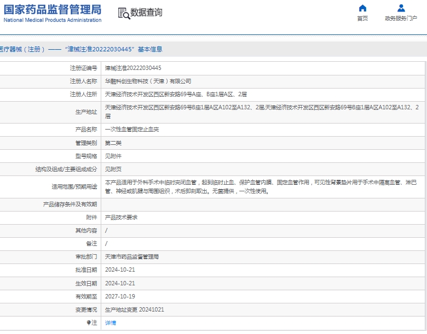Image resolution: width=427 pixels, height=334 pixels.
Task: Click the 型号规格 label
Action: [86, 156]
